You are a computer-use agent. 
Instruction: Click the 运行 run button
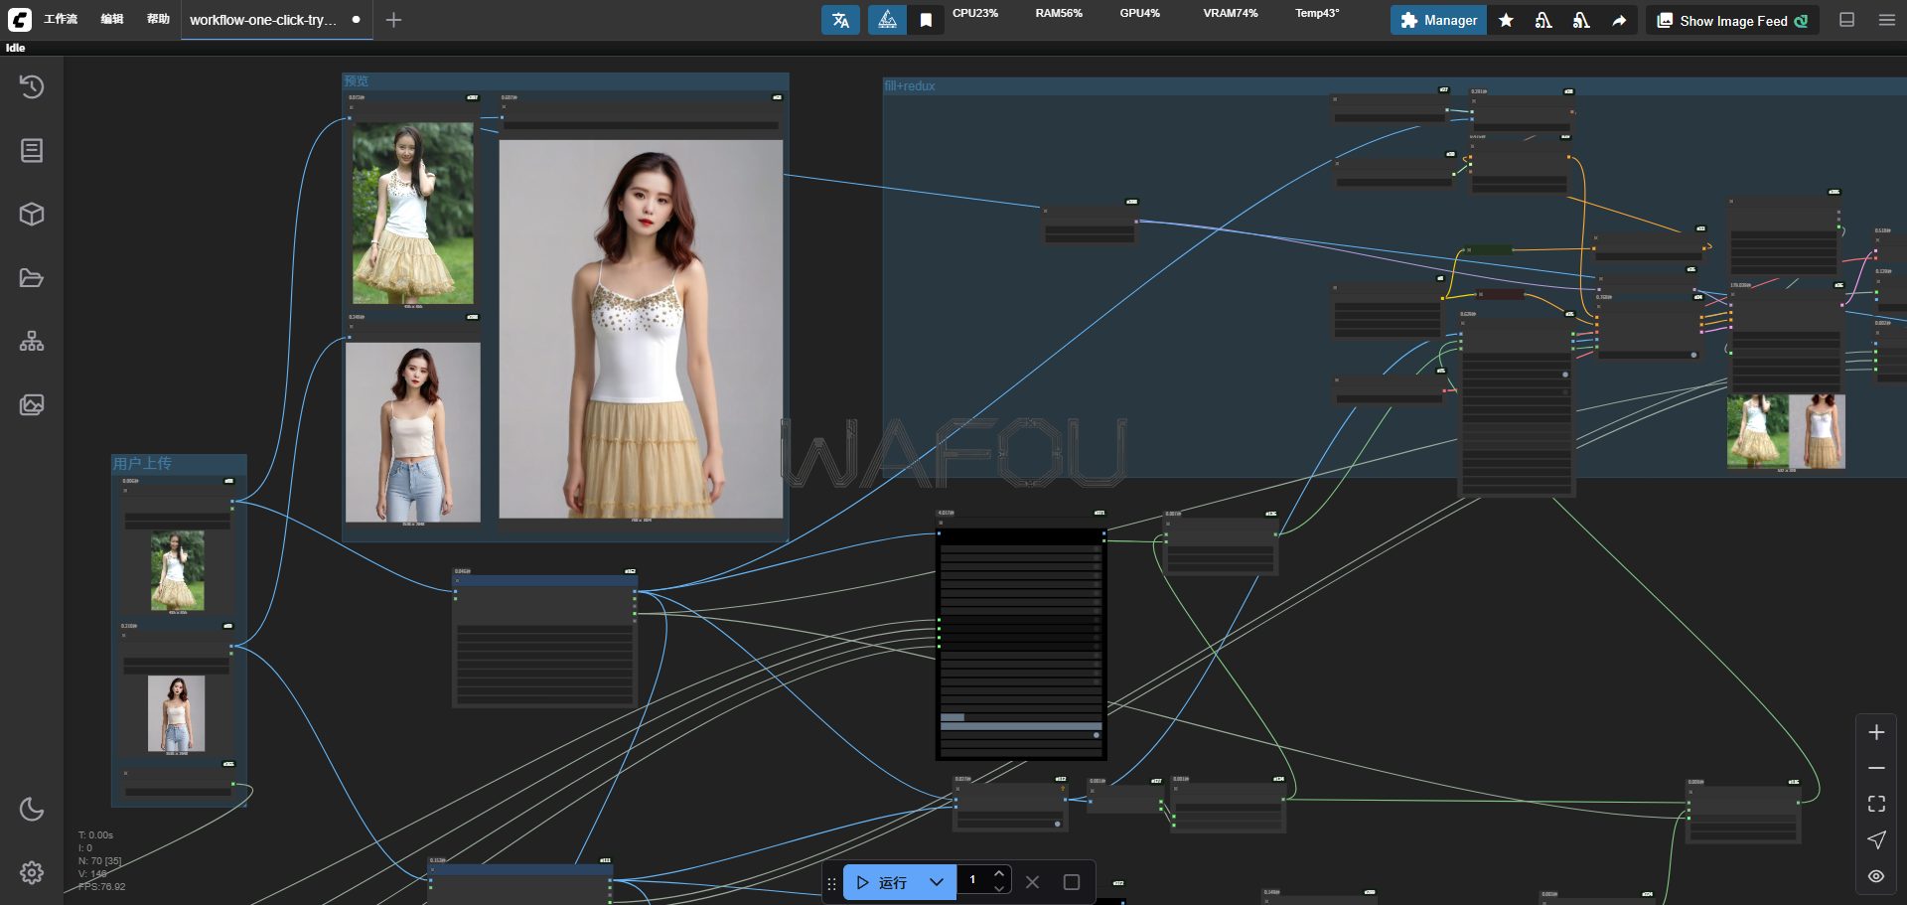click(x=882, y=882)
